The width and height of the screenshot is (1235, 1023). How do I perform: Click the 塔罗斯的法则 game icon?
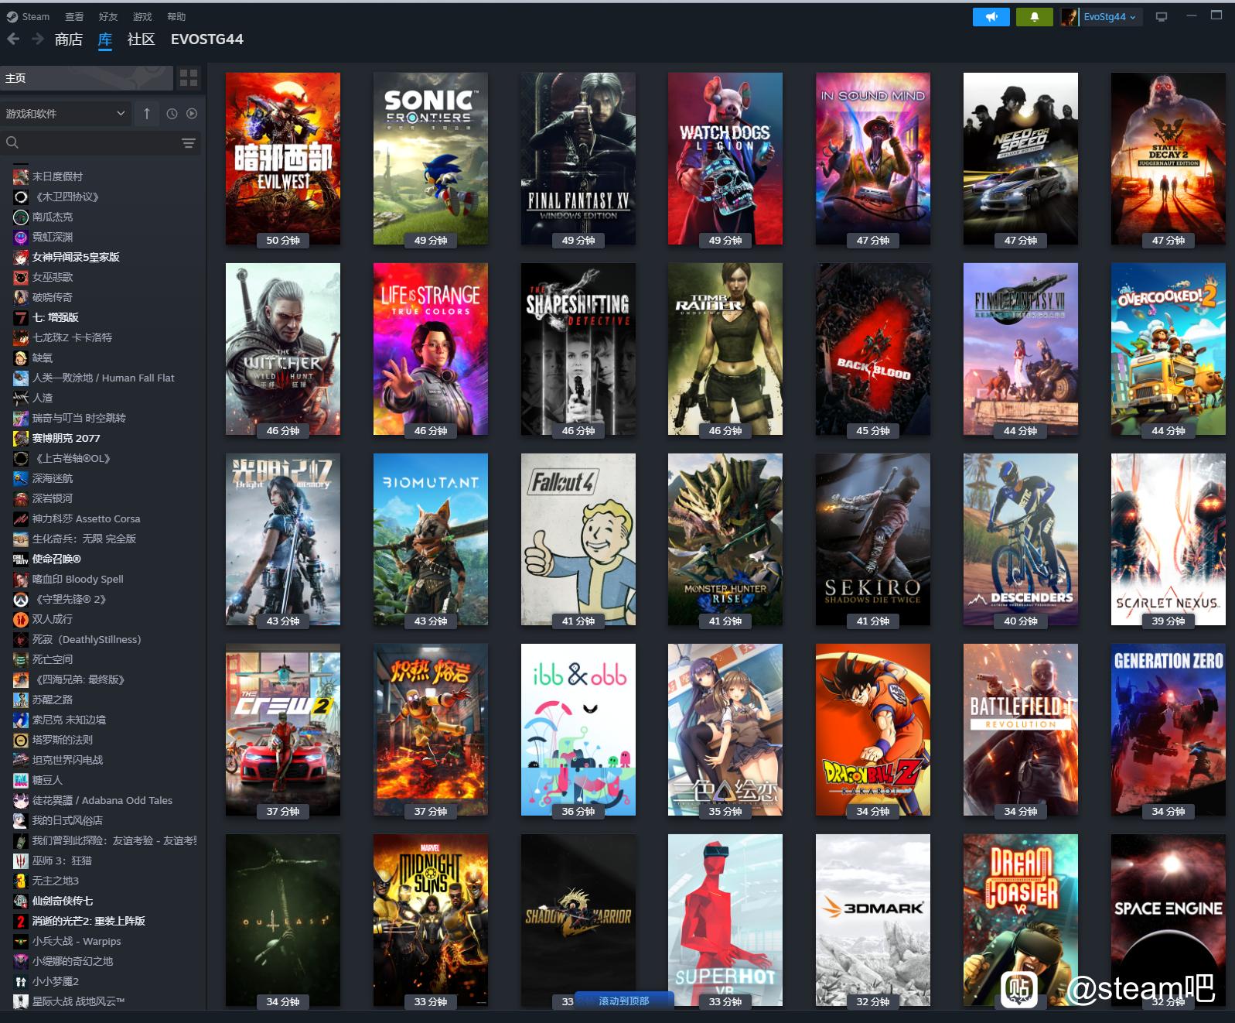[x=21, y=740]
